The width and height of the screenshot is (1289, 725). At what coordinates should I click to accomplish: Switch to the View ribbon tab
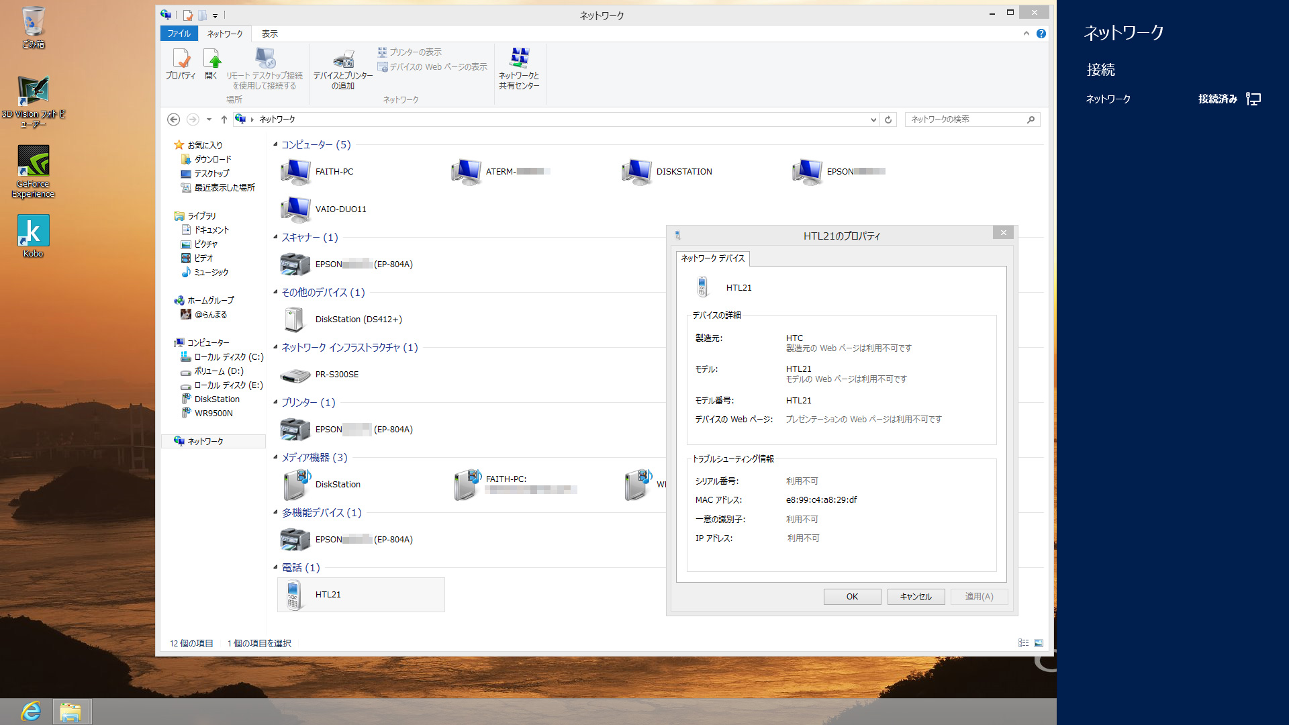(x=269, y=34)
